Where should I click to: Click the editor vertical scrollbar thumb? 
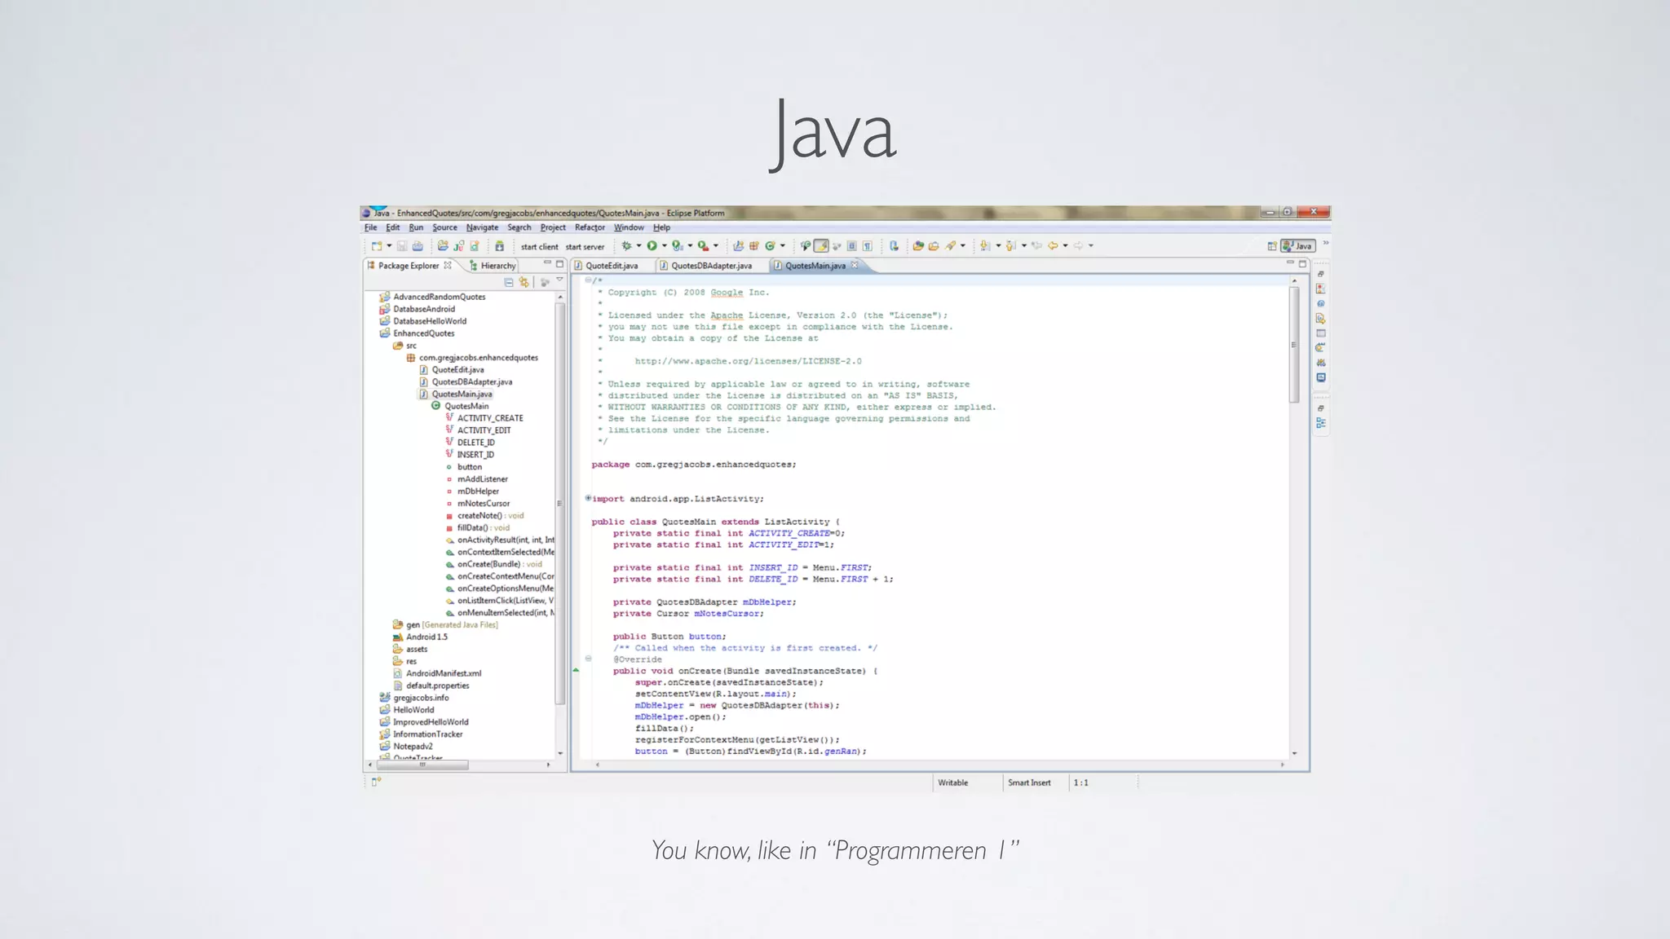pyautogui.click(x=1294, y=345)
